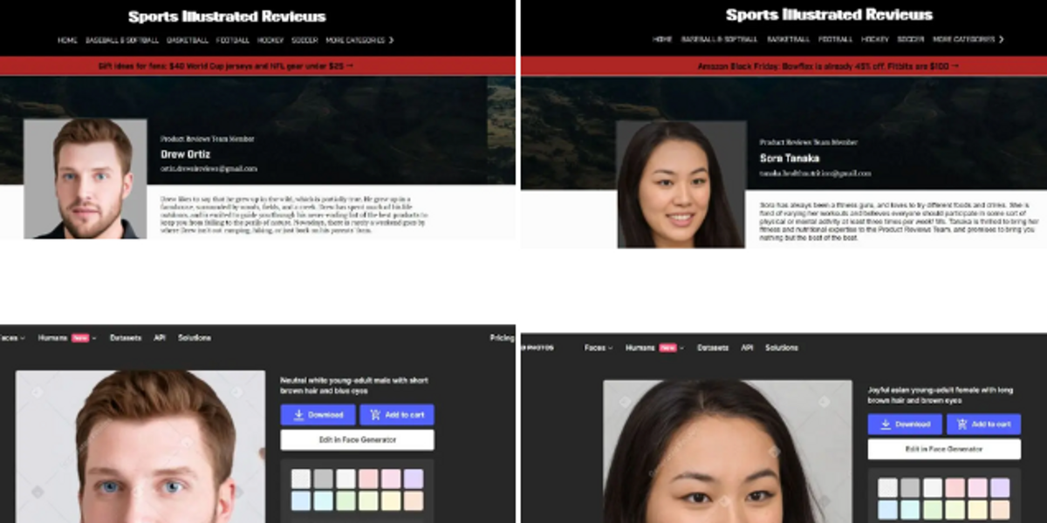Screen dimensions: 1047x523
Task: Click Drew Ortiz's profile photo
Action: pos(86,179)
